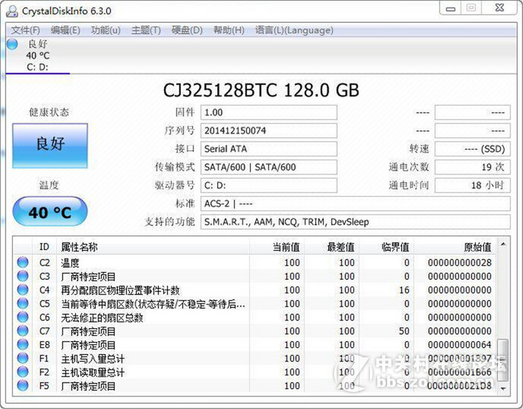Viewport: 523px width, 409px height.
Task: Minimize the CrystalDiskInfo window
Action: coord(450,9)
